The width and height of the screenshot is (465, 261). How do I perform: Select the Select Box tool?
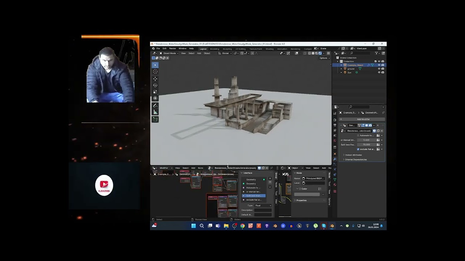(x=155, y=65)
